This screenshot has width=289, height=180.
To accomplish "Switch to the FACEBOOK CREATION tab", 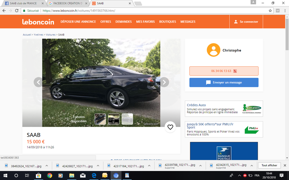I will coord(68,3).
